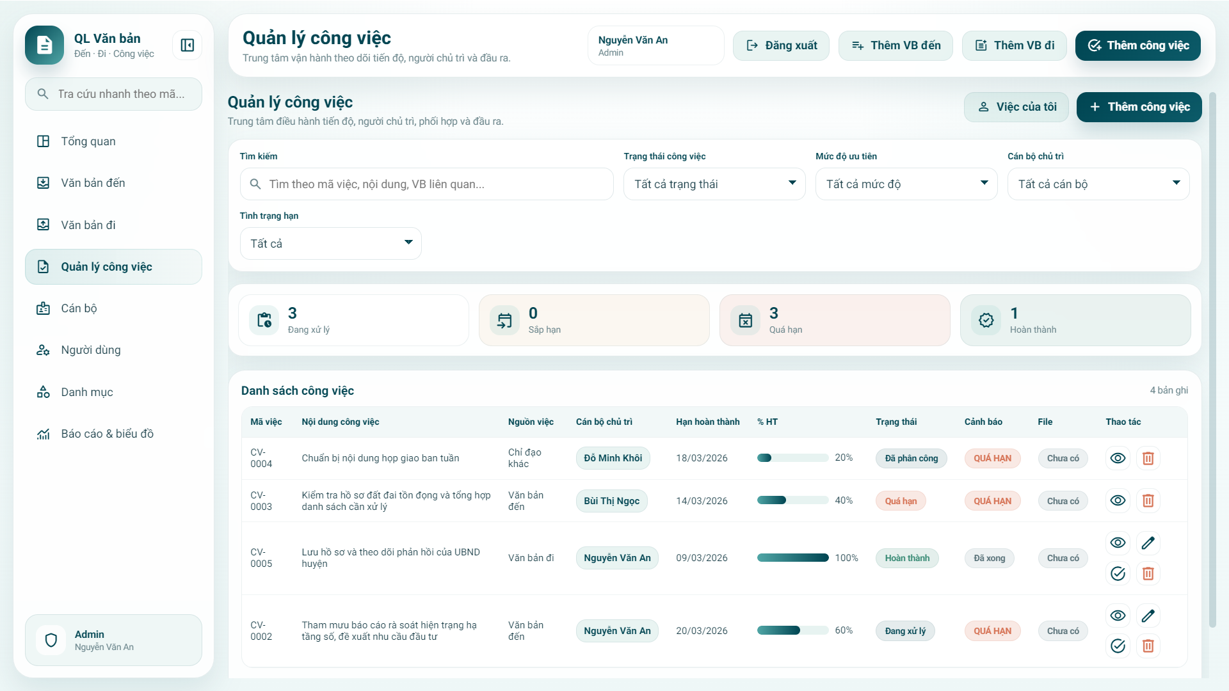Click the overdue calendar icon in Quá hạn card
Viewport: 1229px width, 691px height.
[x=746, y=321]
